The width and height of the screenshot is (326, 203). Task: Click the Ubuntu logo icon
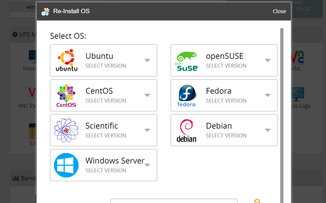point(66,60)
